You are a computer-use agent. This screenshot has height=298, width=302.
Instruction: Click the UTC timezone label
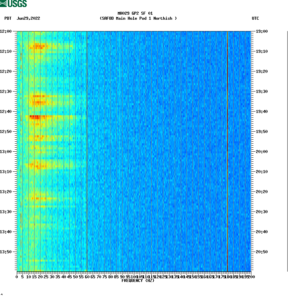tap(256, 19)
